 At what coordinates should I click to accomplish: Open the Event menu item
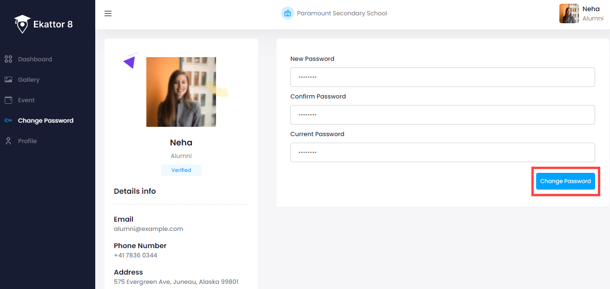(x=26, y=100)
